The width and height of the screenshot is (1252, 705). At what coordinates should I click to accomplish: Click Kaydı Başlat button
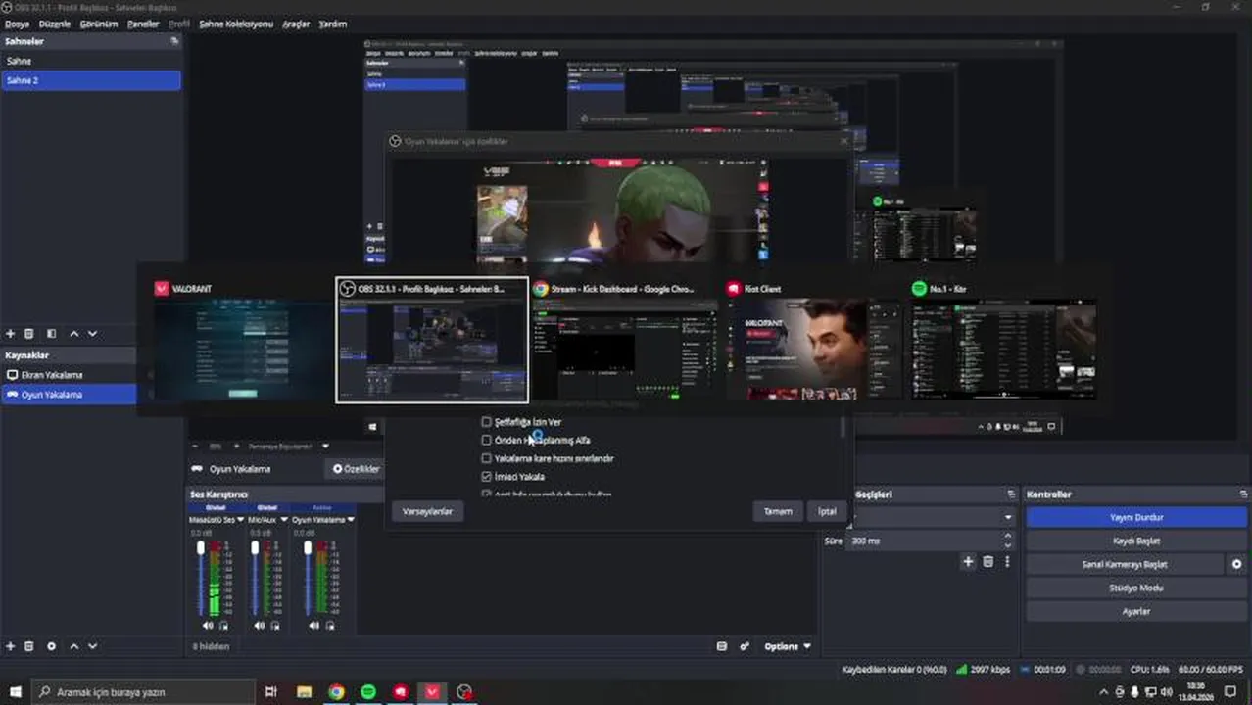pos(1136,540)
